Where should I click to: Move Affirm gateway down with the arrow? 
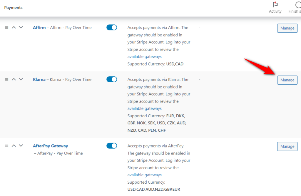pyautogui.click(x=21, y=27)
